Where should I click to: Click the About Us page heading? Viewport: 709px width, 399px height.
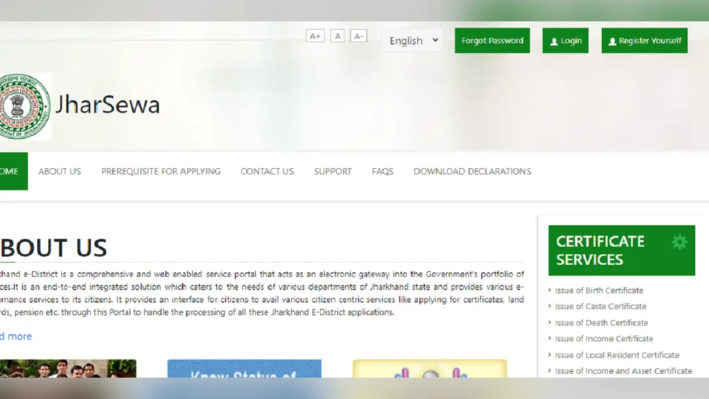pos(54,248)
